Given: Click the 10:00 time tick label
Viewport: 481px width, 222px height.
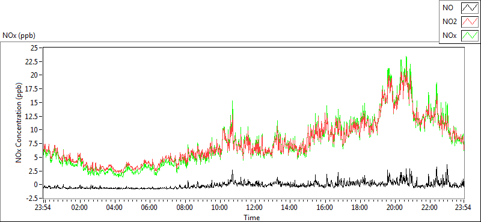Looking at the screenshot, I should [220, 208].
